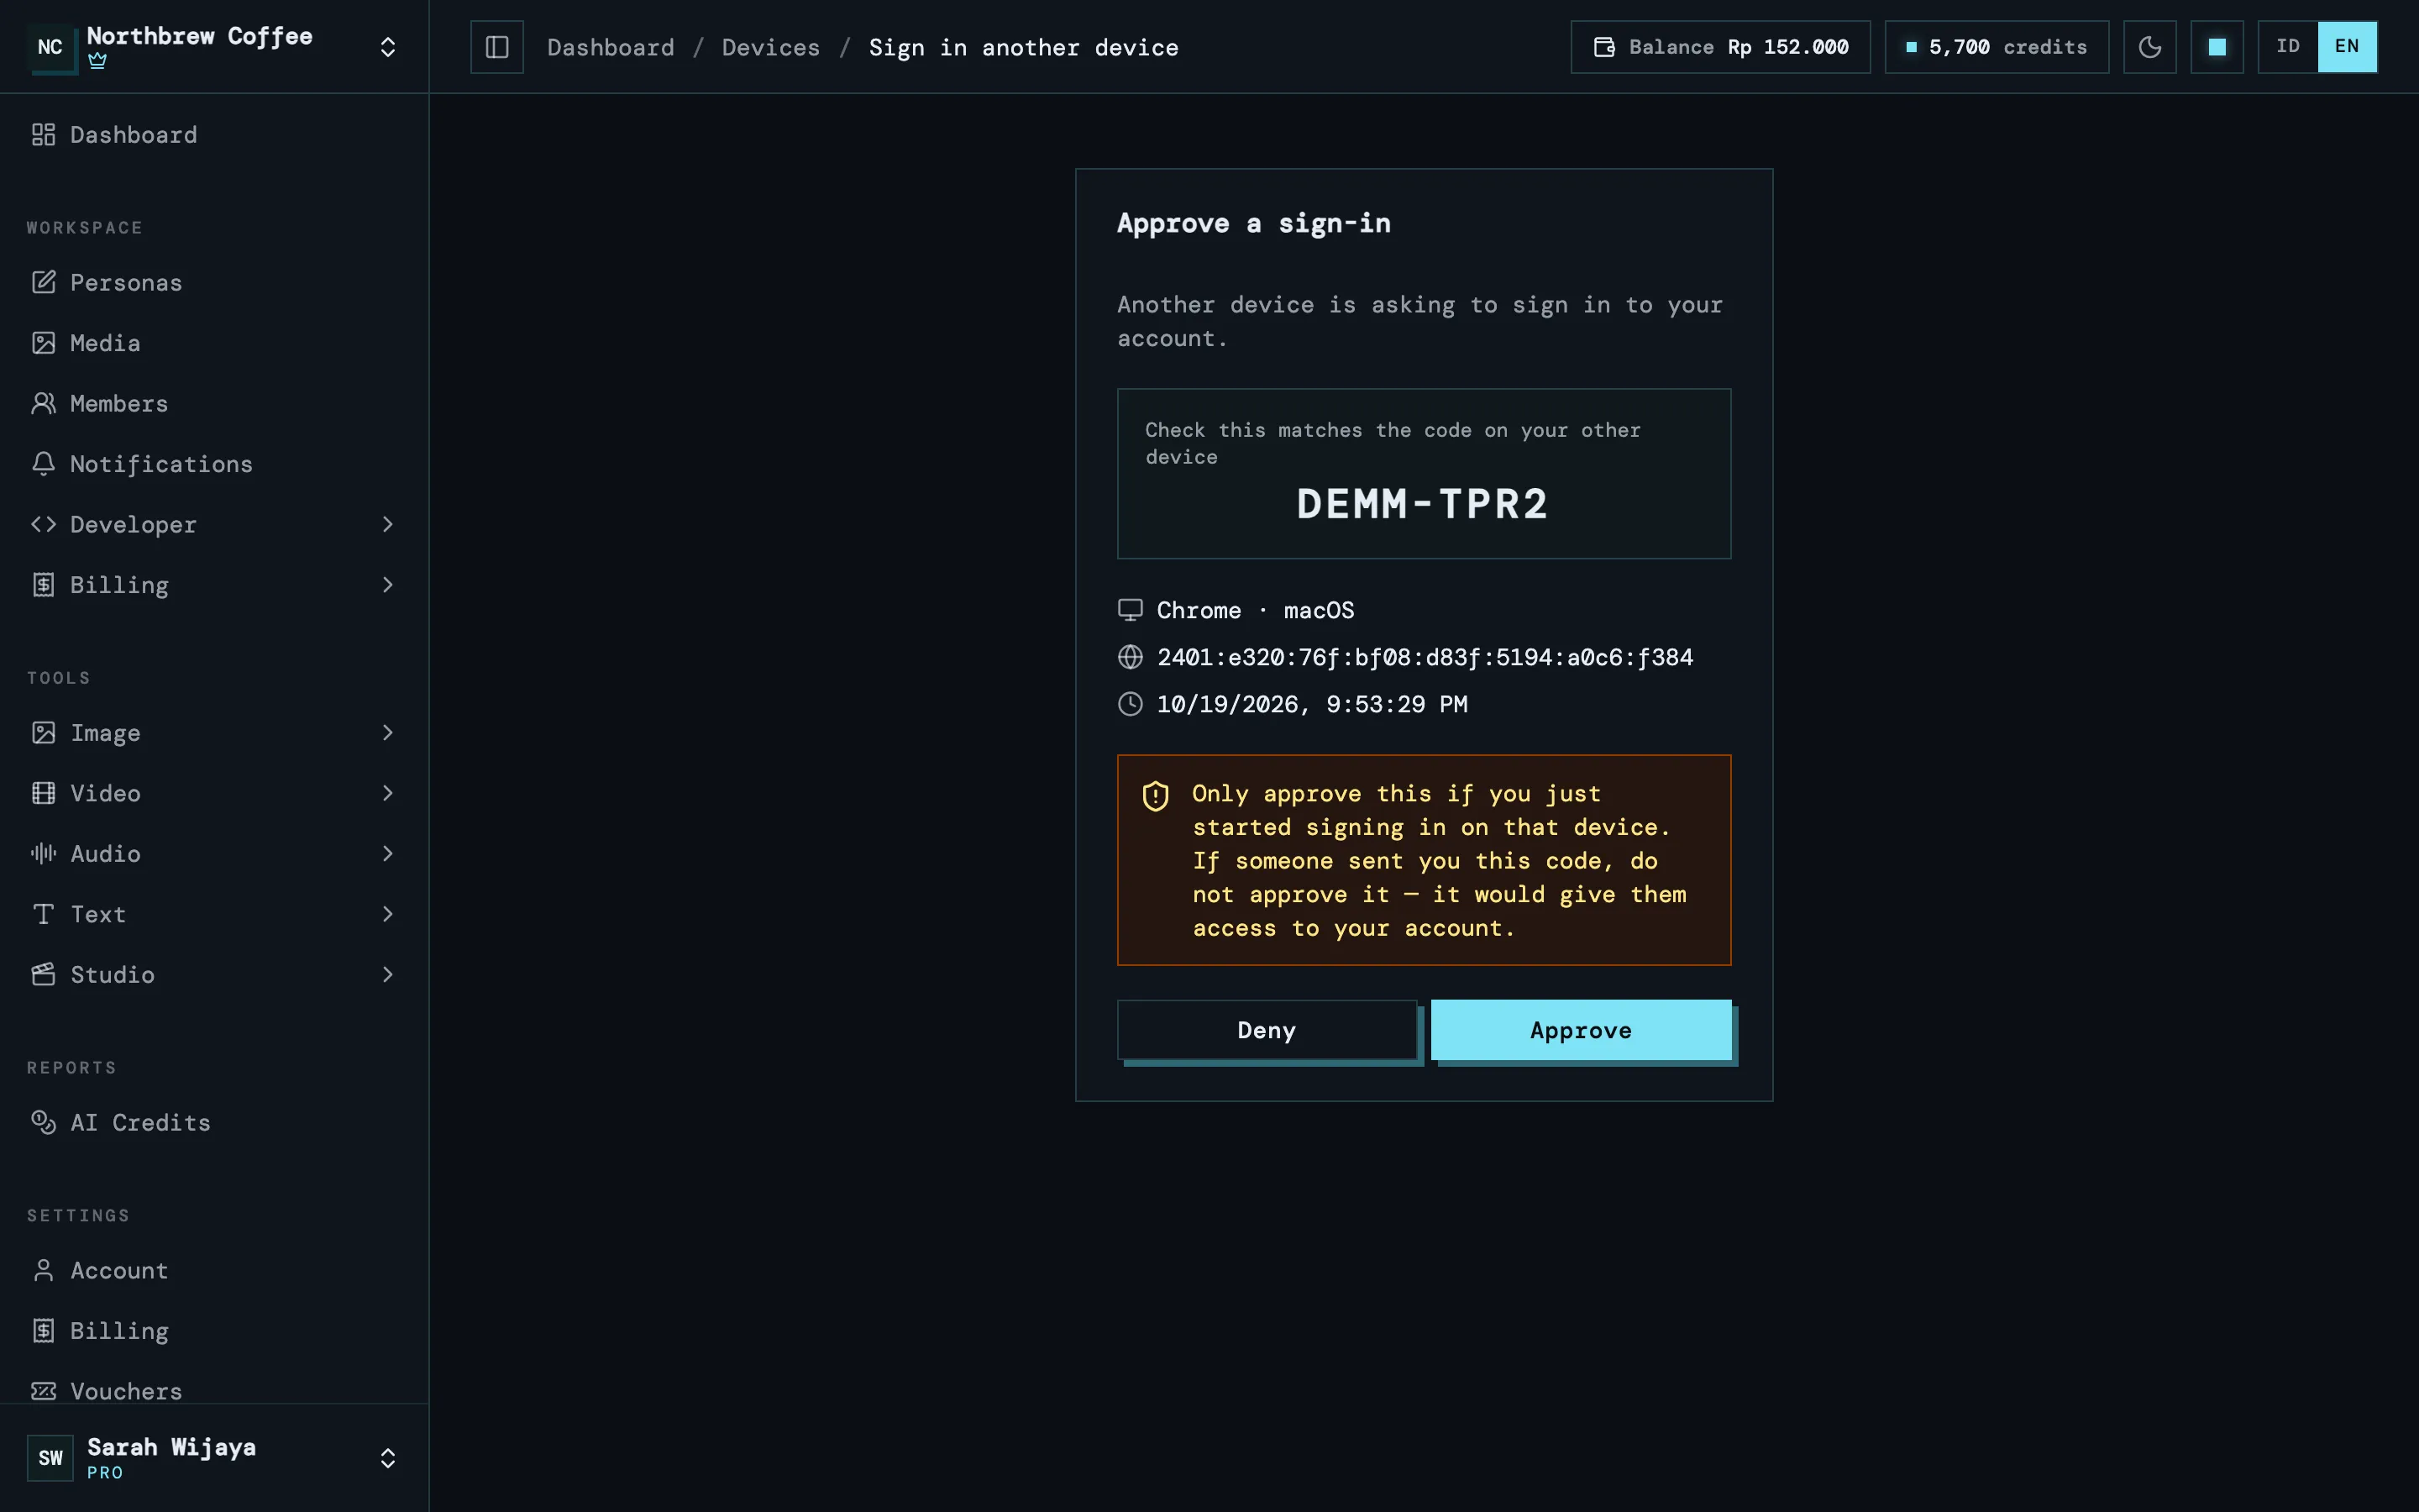Open the Balance wallet display
Image resolution: width=2419 pixels, height=1512 pixels.
(x=1719, y=47)
